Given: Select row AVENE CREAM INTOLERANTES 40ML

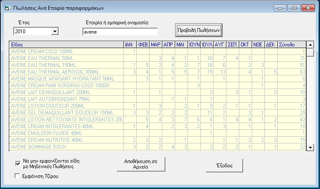Looking at the screenshot, I should click(158, 126).
